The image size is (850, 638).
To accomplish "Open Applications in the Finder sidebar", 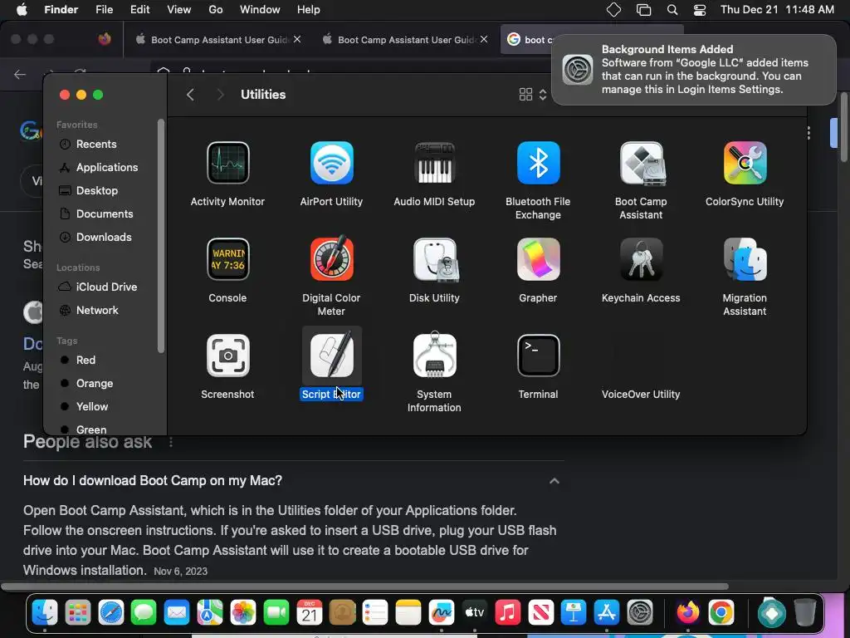I will click(107, 167).
